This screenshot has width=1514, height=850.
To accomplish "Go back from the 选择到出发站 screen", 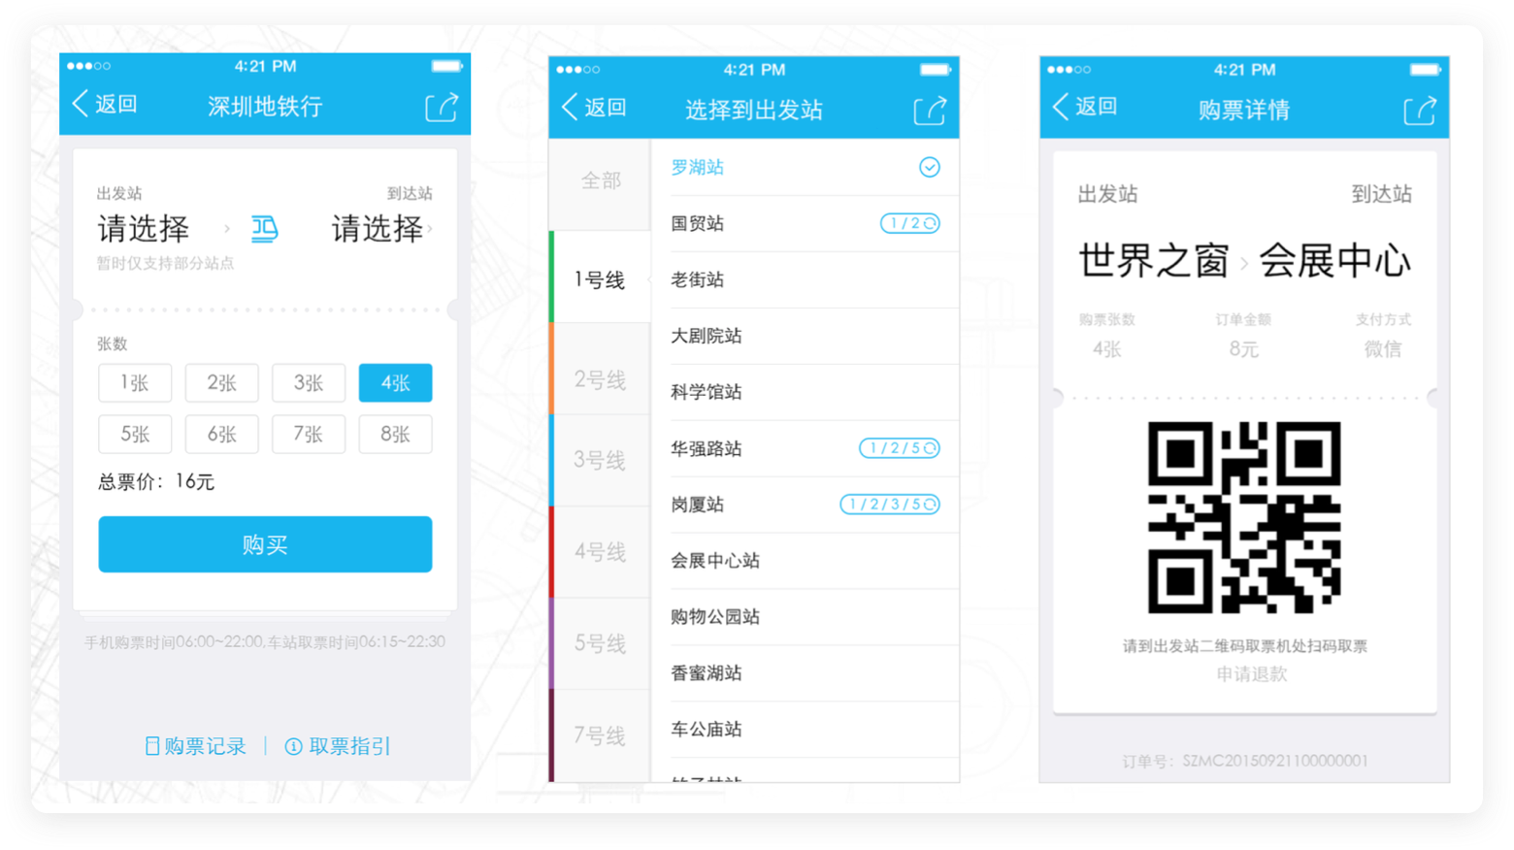I will tap(595, 108).
